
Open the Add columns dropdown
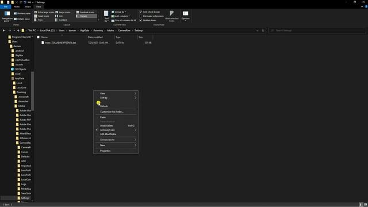pos(121,16)
